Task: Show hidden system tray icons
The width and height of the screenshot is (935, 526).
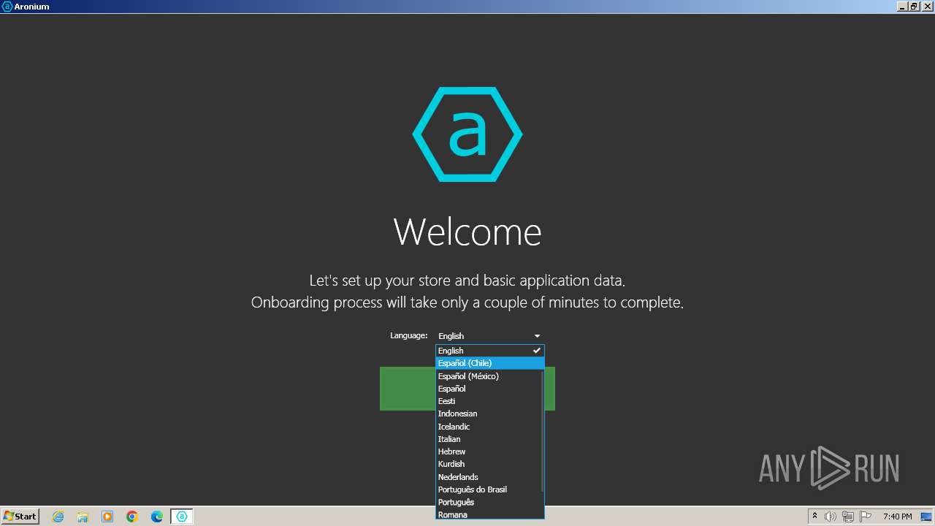Action: click(x=814, y=517)
